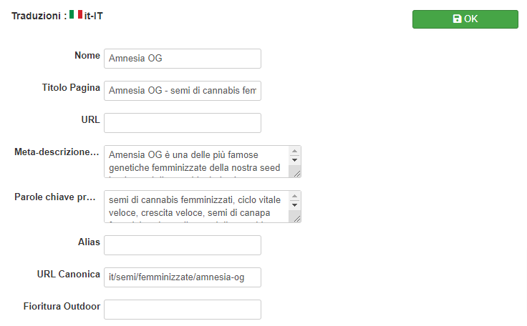Select the Nome field with Amnesia OG

click(183, 59)
